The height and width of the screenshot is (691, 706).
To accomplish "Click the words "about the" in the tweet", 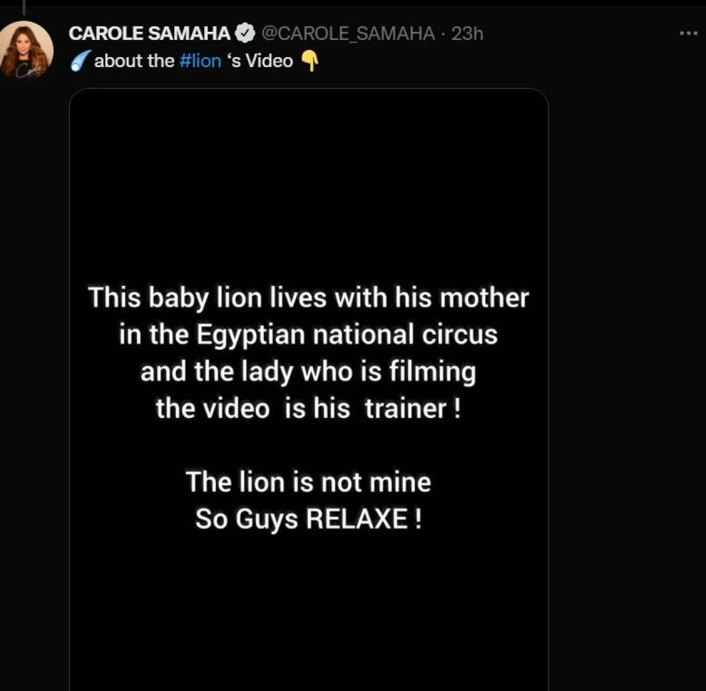I will coord(134,61).
